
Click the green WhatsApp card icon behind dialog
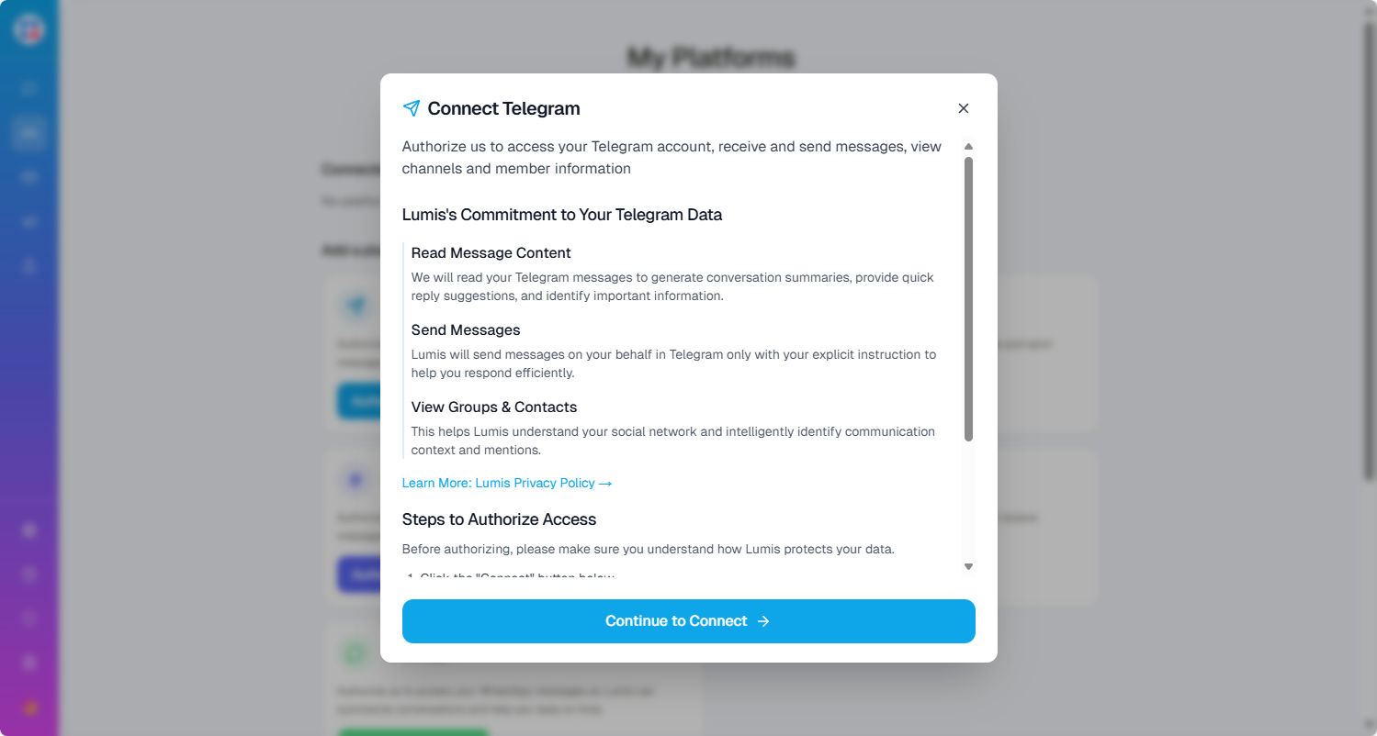(354, 653)
